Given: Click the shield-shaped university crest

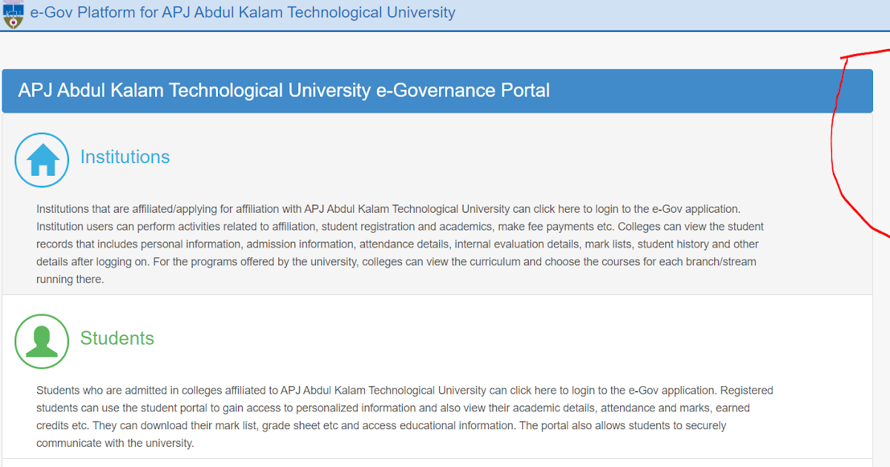Looking at the screenshot, I should click(x=13, y=13).
